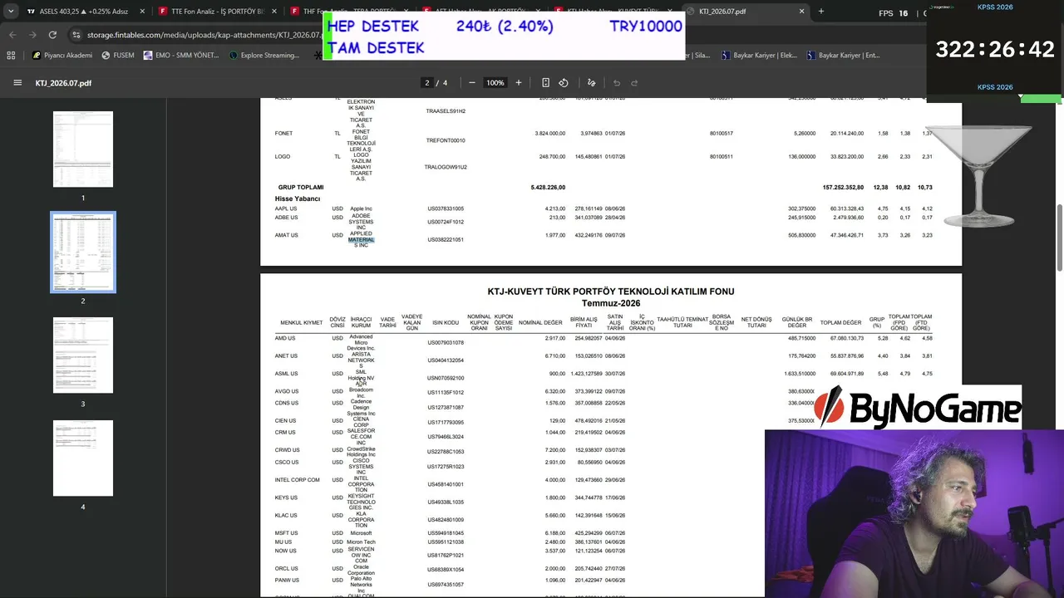Open the bookmarks bar apps grid
1064x598 pixels.
coord(11,56)
